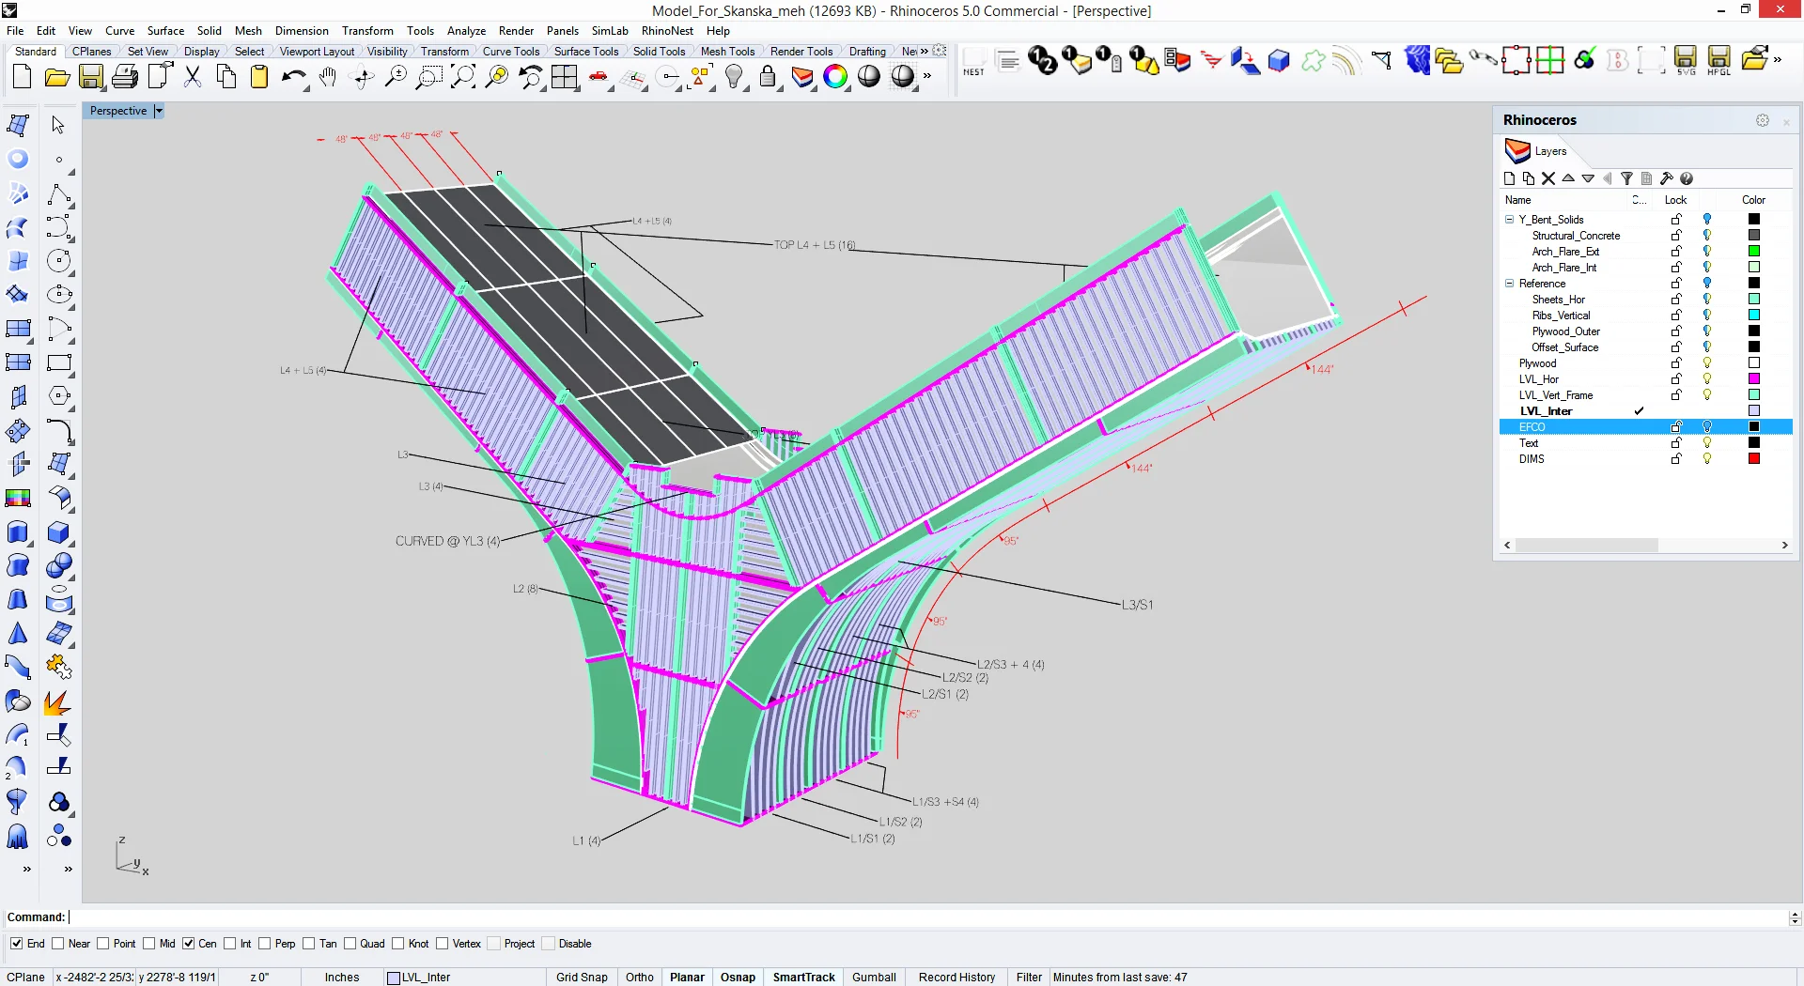This screenshot has width=1804, height=986.
Task: Open the RhinoNest menu
Action: point(667,31)
